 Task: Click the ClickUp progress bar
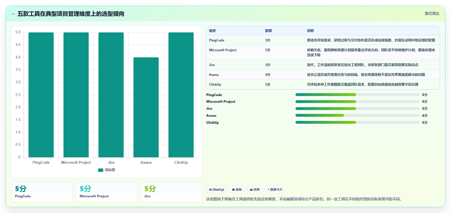pos(357,122)
